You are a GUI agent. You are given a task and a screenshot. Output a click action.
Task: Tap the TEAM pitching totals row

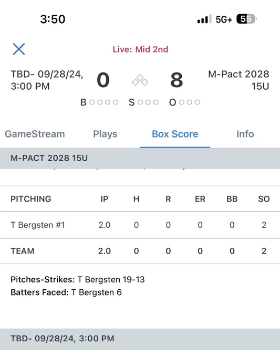[140, 251]
